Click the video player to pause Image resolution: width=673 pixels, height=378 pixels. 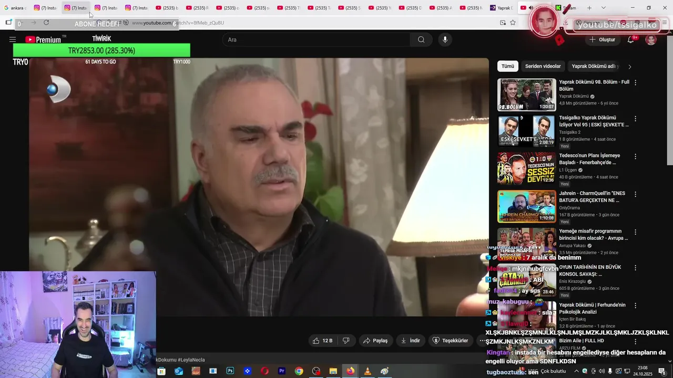pos(259,187)
